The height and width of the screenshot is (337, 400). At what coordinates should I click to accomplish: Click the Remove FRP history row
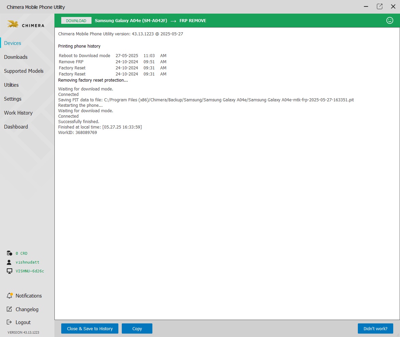click(113, 62)
